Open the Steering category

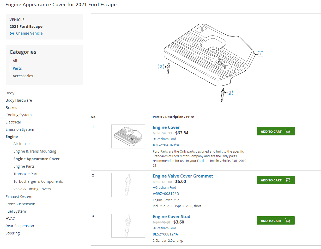click(x=13, y=233)
